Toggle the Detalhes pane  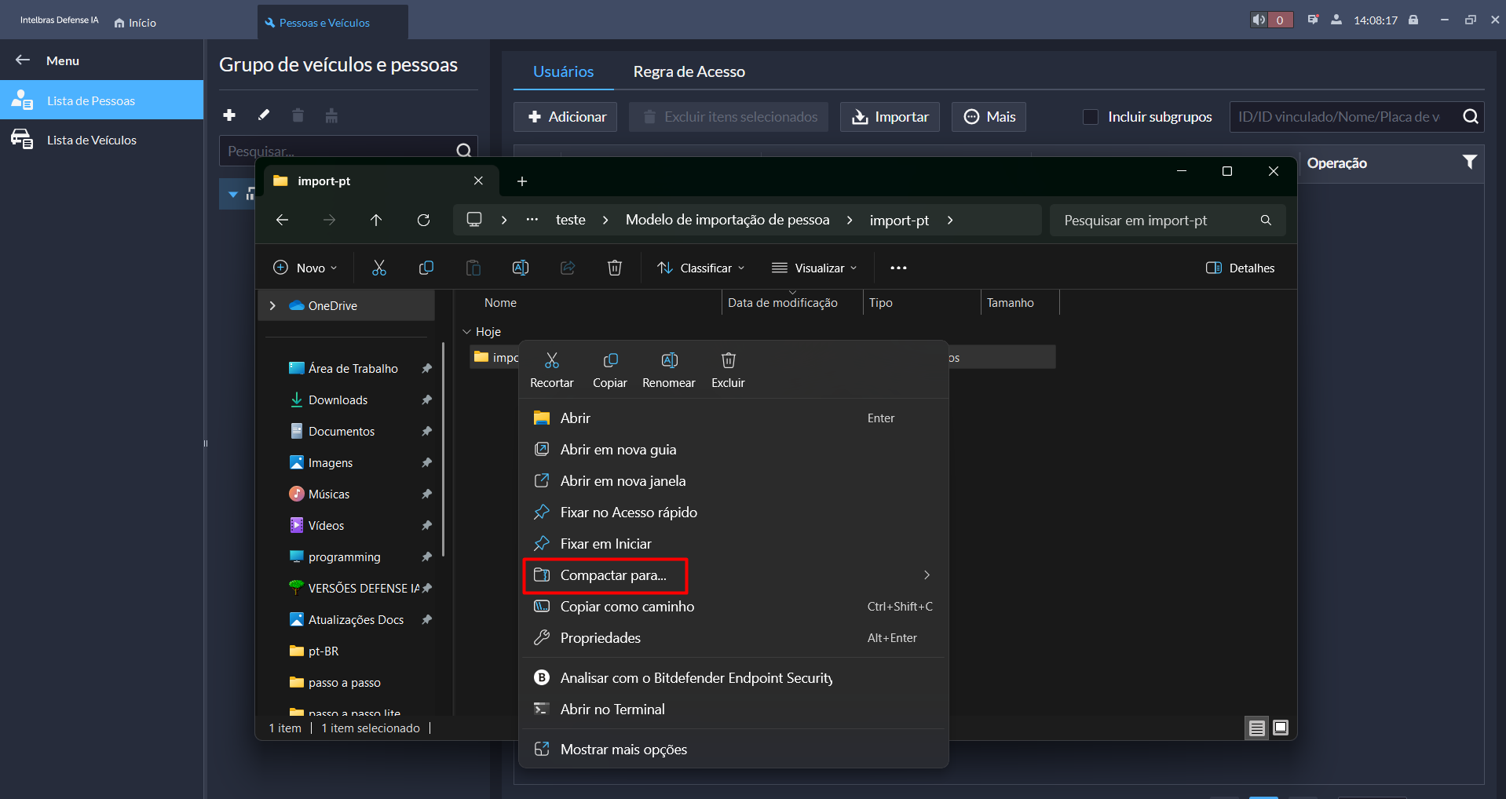point(1240,268)
